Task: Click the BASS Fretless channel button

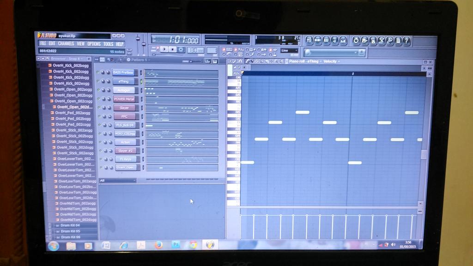Action: (123, 73)
